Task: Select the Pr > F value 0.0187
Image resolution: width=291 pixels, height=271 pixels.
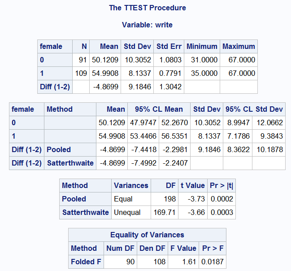Action: (213, 262)
